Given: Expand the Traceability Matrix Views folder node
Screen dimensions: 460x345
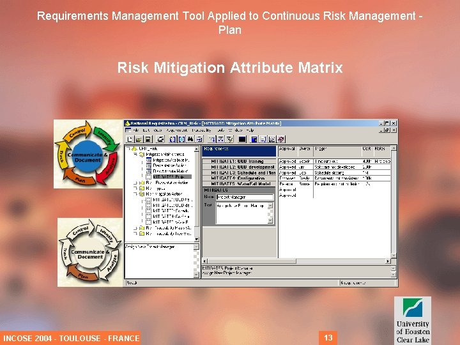Looking at the screenshot, I should tap(135, 228).
